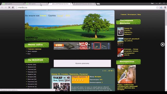Click the next page » arrow

[x=113, y=71]
